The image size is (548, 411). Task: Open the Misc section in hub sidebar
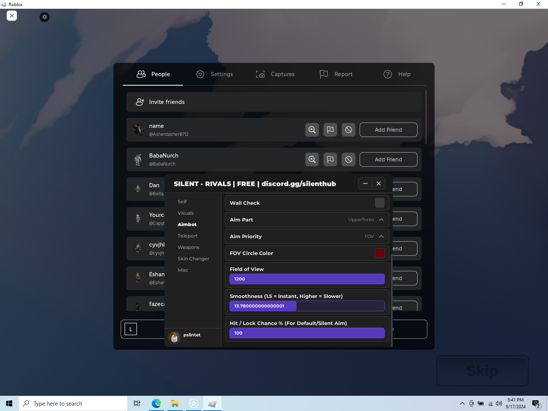coord(183,270)
